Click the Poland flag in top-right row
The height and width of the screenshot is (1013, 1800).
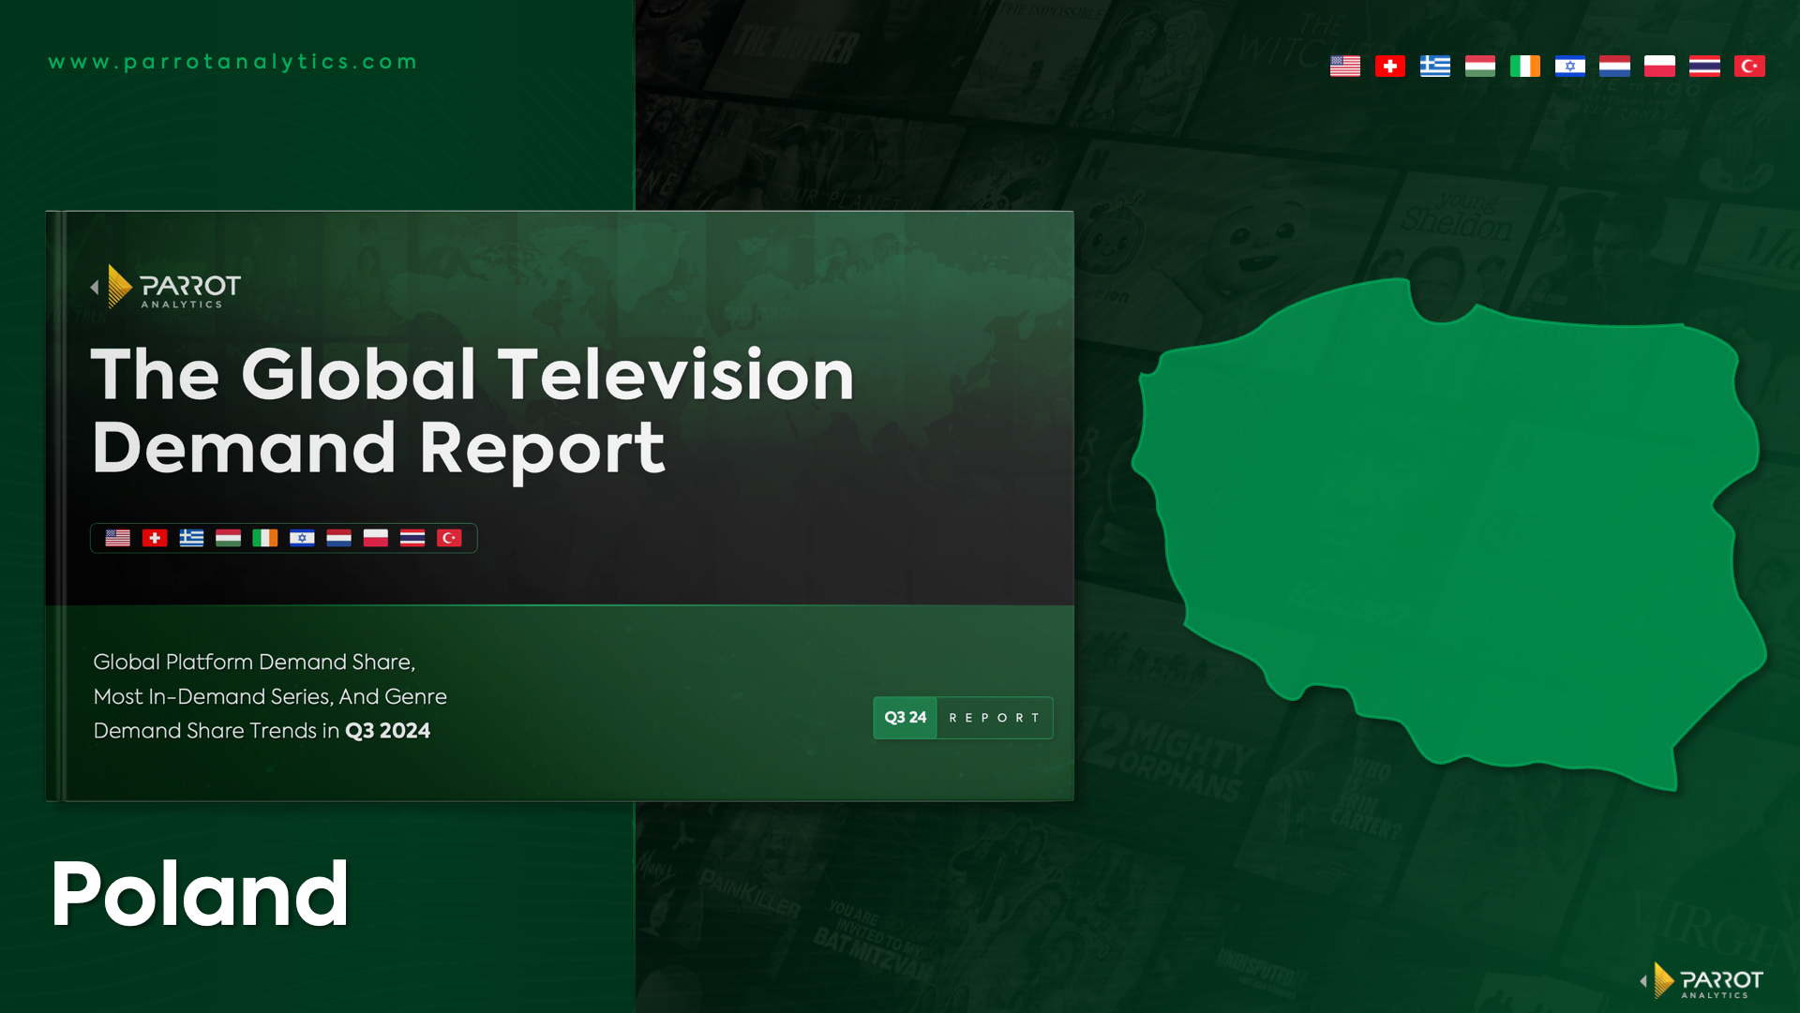tap(1659, 66)
